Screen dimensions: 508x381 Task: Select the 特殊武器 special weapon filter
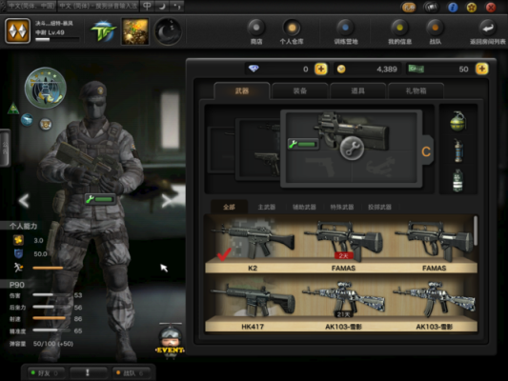pos(342,207)
